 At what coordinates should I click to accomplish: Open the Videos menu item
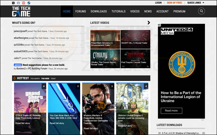tap(135, 11)
